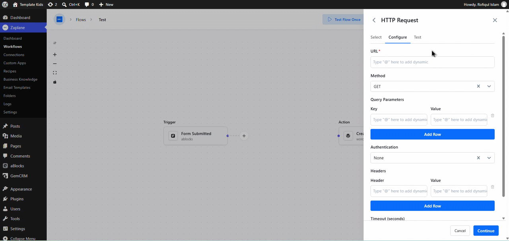Open Howdy, Rofiqul Islam account menu
The height and width of the screenshot is (241, 509).
tap(485, 4)
